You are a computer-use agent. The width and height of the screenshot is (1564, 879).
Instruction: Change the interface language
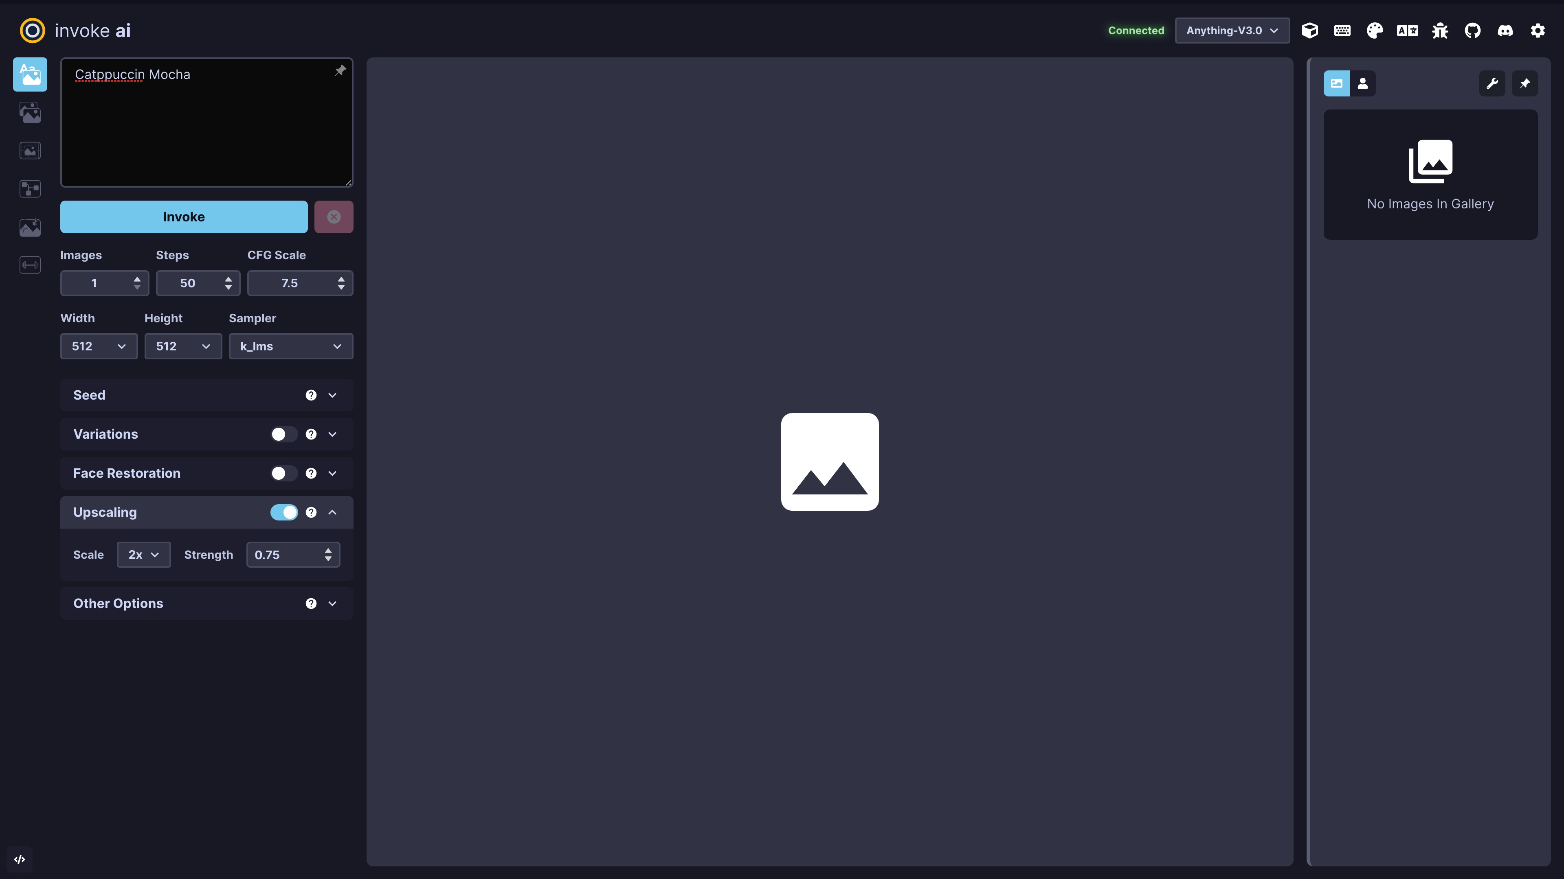point(1407,31)
